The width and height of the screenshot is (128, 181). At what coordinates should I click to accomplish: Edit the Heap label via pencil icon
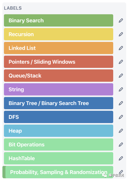[x=121, y=131]
